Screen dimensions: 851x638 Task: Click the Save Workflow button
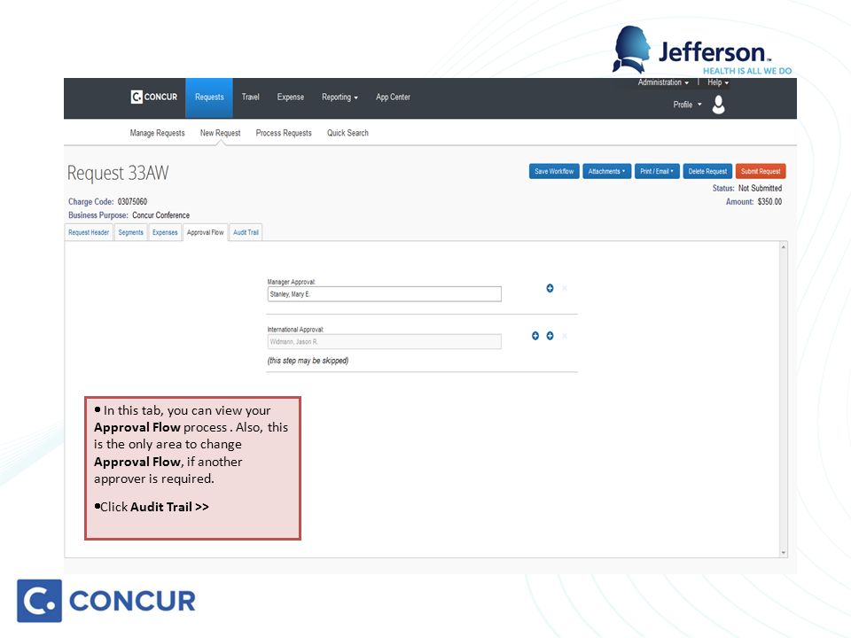click(554, 171)
